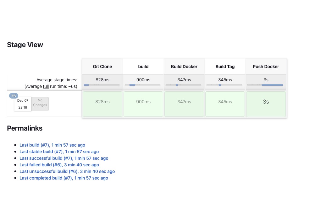
Task: Open the Last completed build (#7) permalink
Action: click(x=64, y=178)
